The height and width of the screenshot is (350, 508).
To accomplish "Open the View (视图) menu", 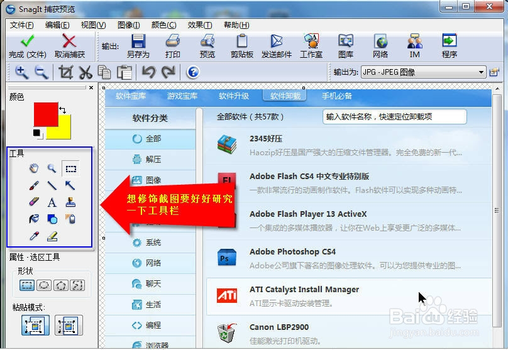I will (93, 25).
